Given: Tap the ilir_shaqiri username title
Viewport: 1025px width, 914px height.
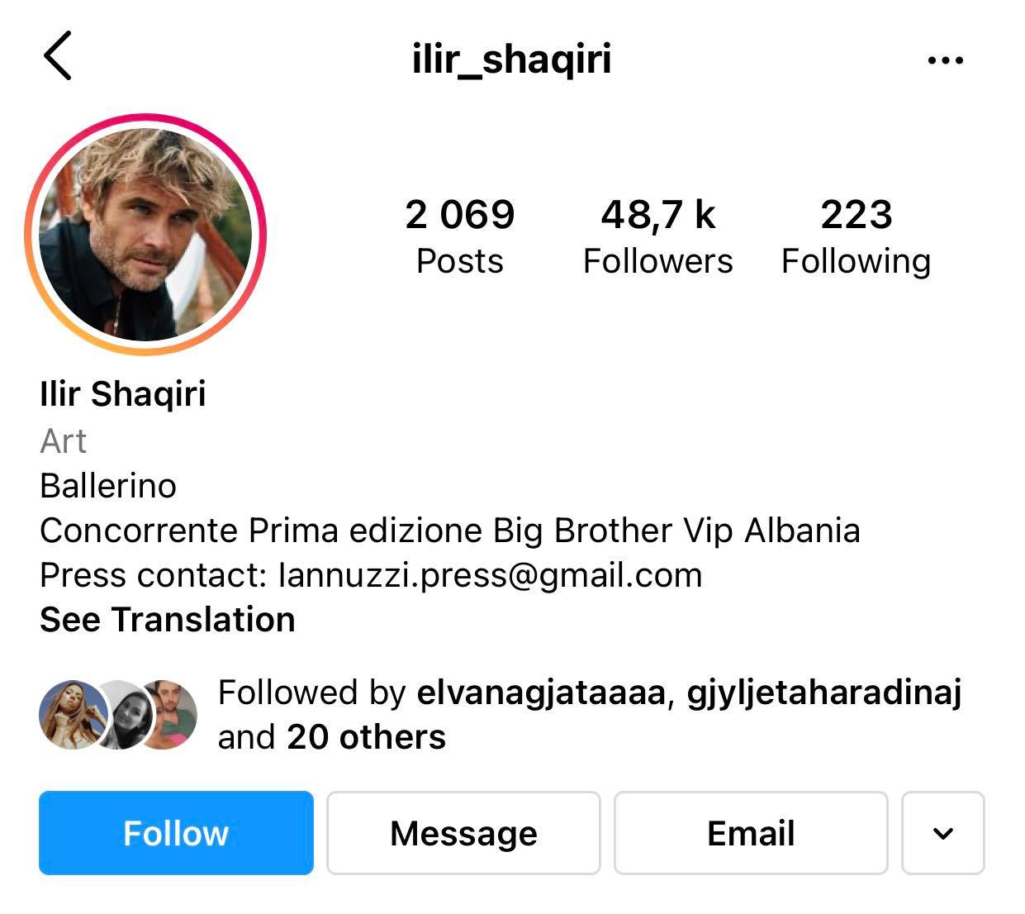Looking at the screenshot, I should coord(512,60).
